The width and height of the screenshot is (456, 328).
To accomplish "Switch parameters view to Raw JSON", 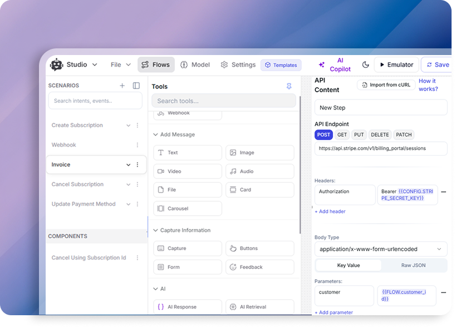I will click(x=413, y=265).
